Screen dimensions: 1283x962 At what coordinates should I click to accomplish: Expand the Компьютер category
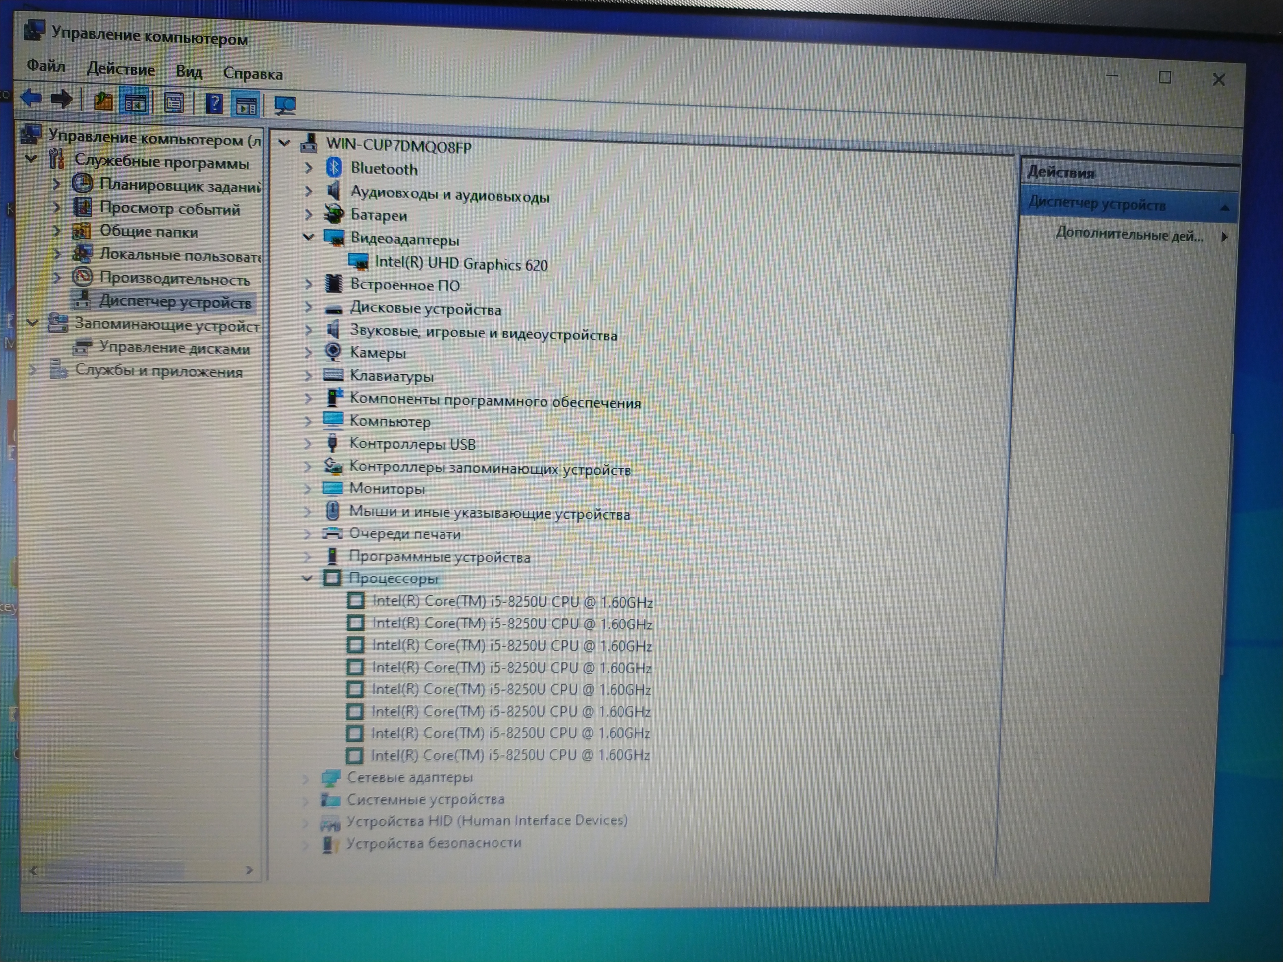308,421
